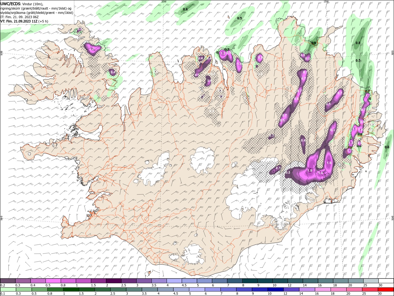Image resolution: width=394 pixels, height=296 pixels.
Task: Click the 'IT: Fim. 21. 09. 2023 06Z' initial time line
Action: (19, 17)
